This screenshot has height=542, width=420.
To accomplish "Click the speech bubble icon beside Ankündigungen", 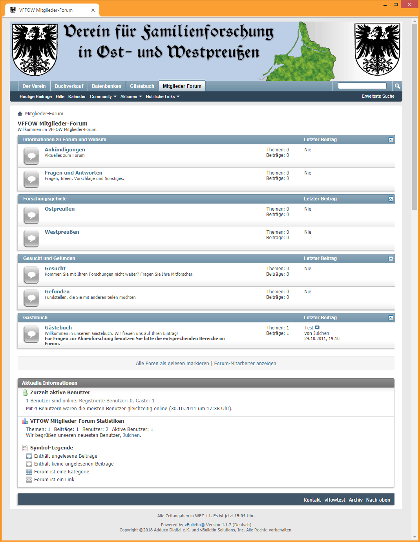I will 31,156.
